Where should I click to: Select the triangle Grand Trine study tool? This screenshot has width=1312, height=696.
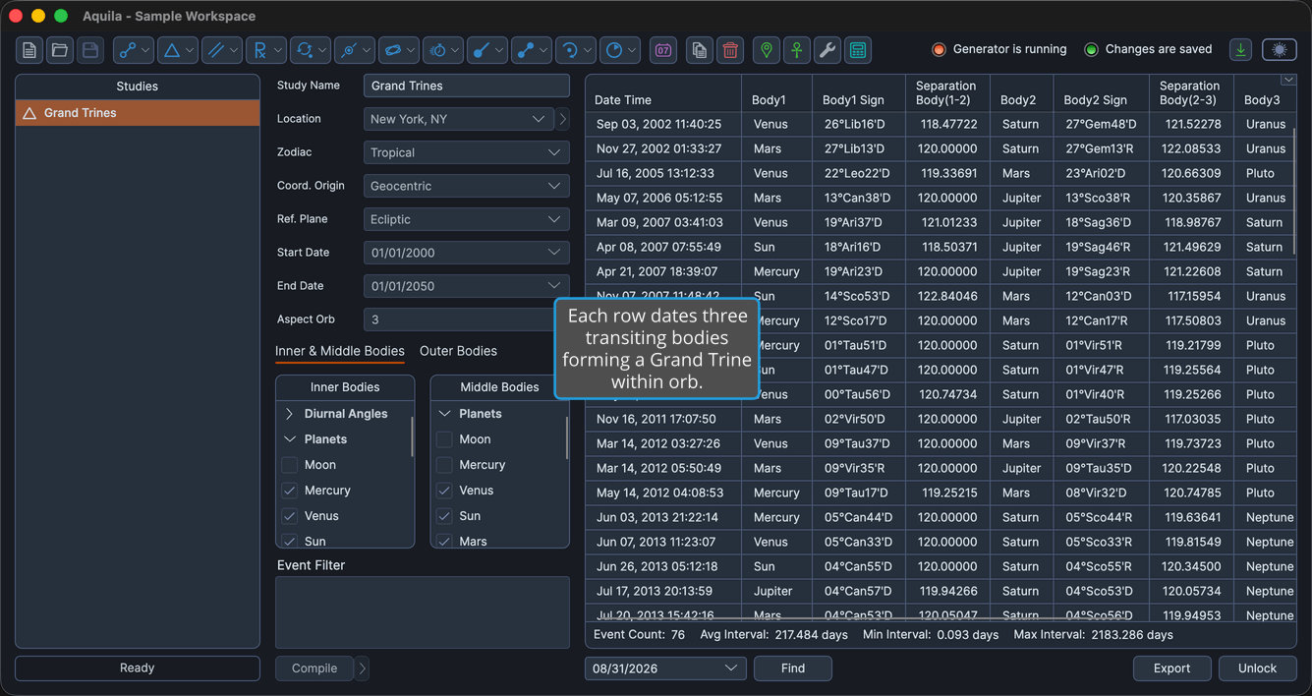178,50
